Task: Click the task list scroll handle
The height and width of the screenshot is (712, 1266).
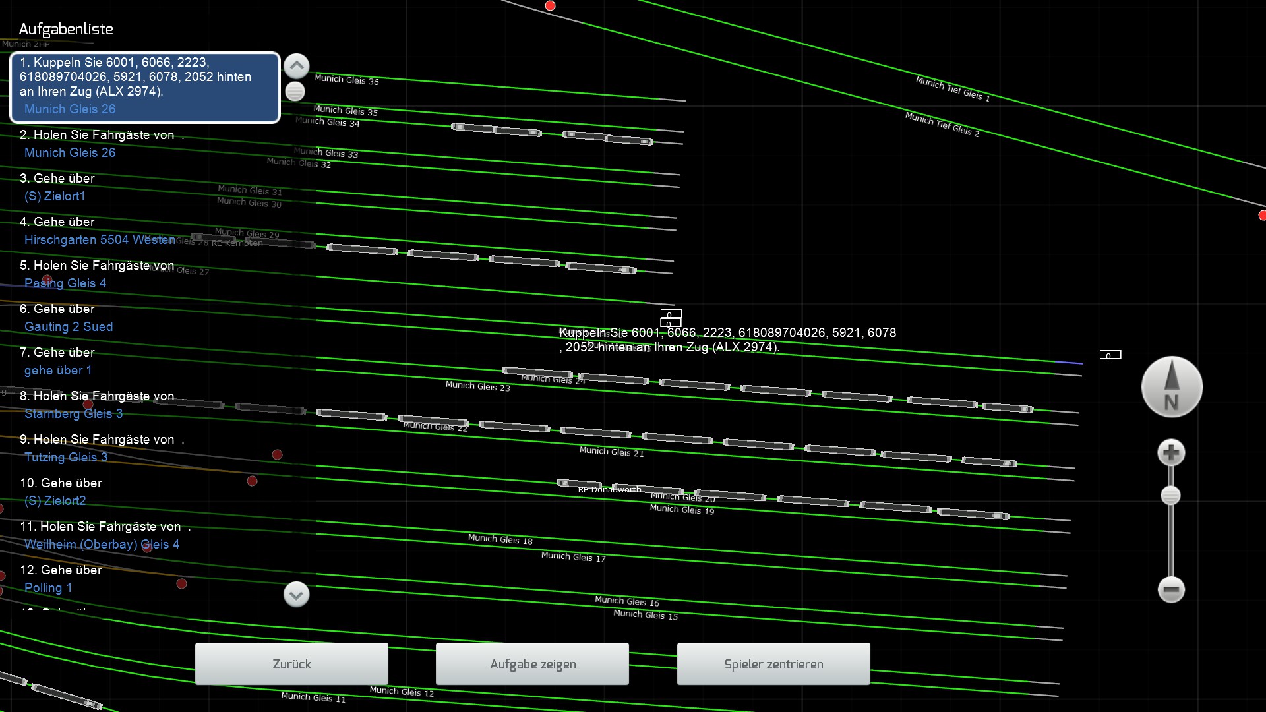Action: (295, 92)
